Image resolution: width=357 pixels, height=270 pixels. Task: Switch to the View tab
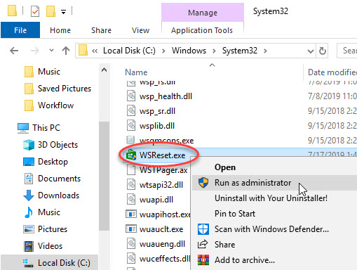140,30
